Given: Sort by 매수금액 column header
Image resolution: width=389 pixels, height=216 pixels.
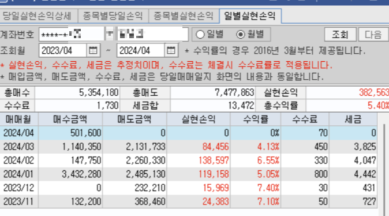Looking at the screenshot, I should 70,120.
